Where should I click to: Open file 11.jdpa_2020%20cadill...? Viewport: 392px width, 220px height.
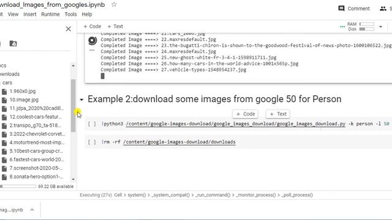point(37,108)
